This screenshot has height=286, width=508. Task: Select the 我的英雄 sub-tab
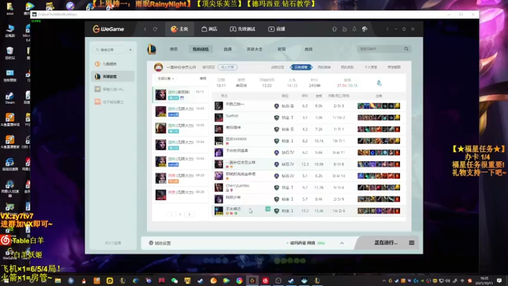(x=324, y=67)
